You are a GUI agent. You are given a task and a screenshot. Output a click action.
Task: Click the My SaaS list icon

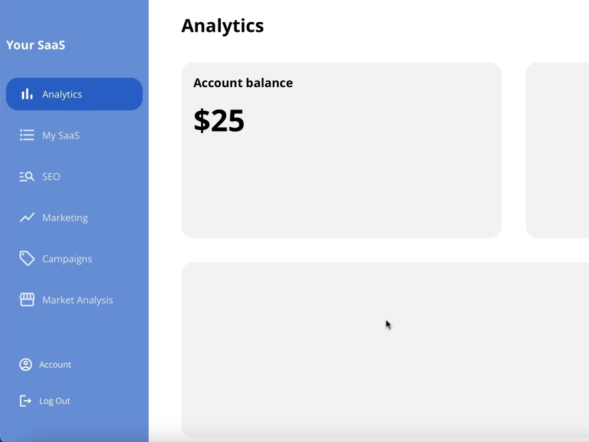[27, 135]
